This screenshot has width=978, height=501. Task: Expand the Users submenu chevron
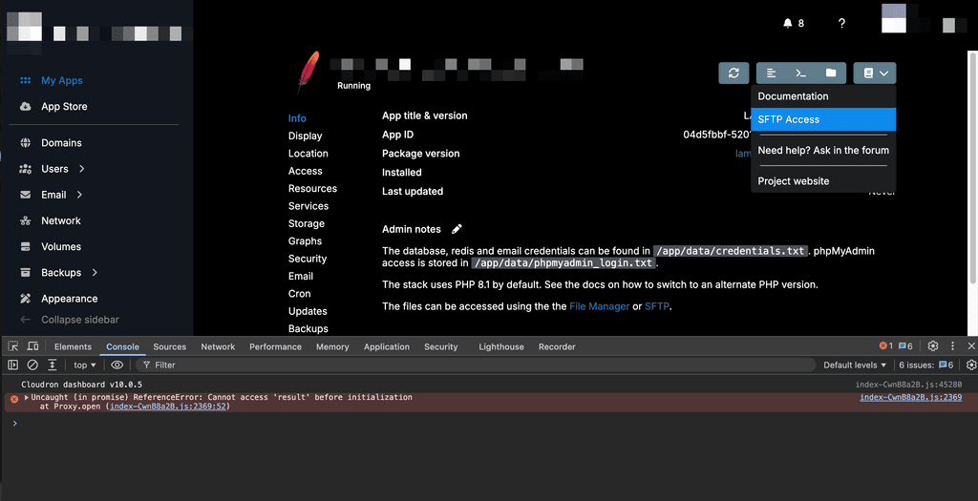point(82,169)
